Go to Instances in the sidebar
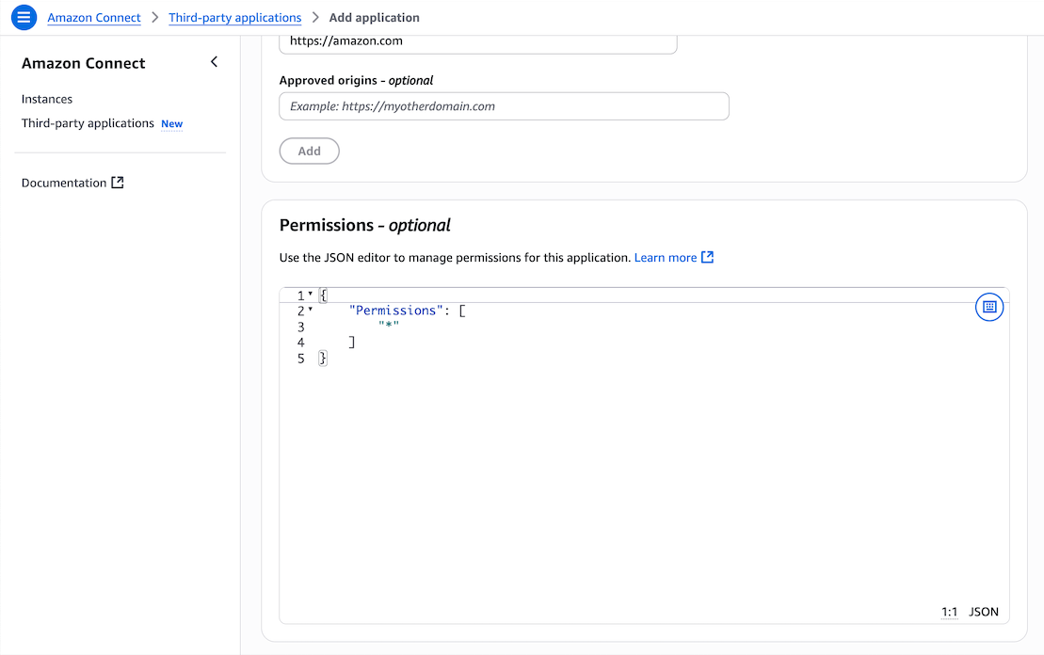Screen dimensions: 1044x655 click(x=46, y=99)
